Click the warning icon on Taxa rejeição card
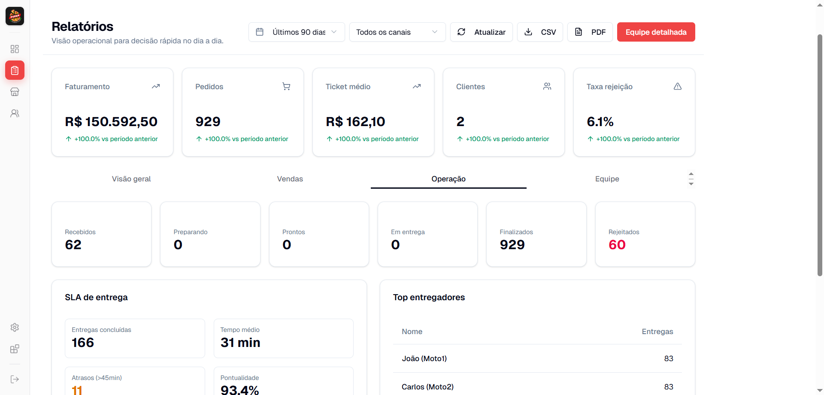Screen dimensions: 824x395 click(x=678, y=86)
